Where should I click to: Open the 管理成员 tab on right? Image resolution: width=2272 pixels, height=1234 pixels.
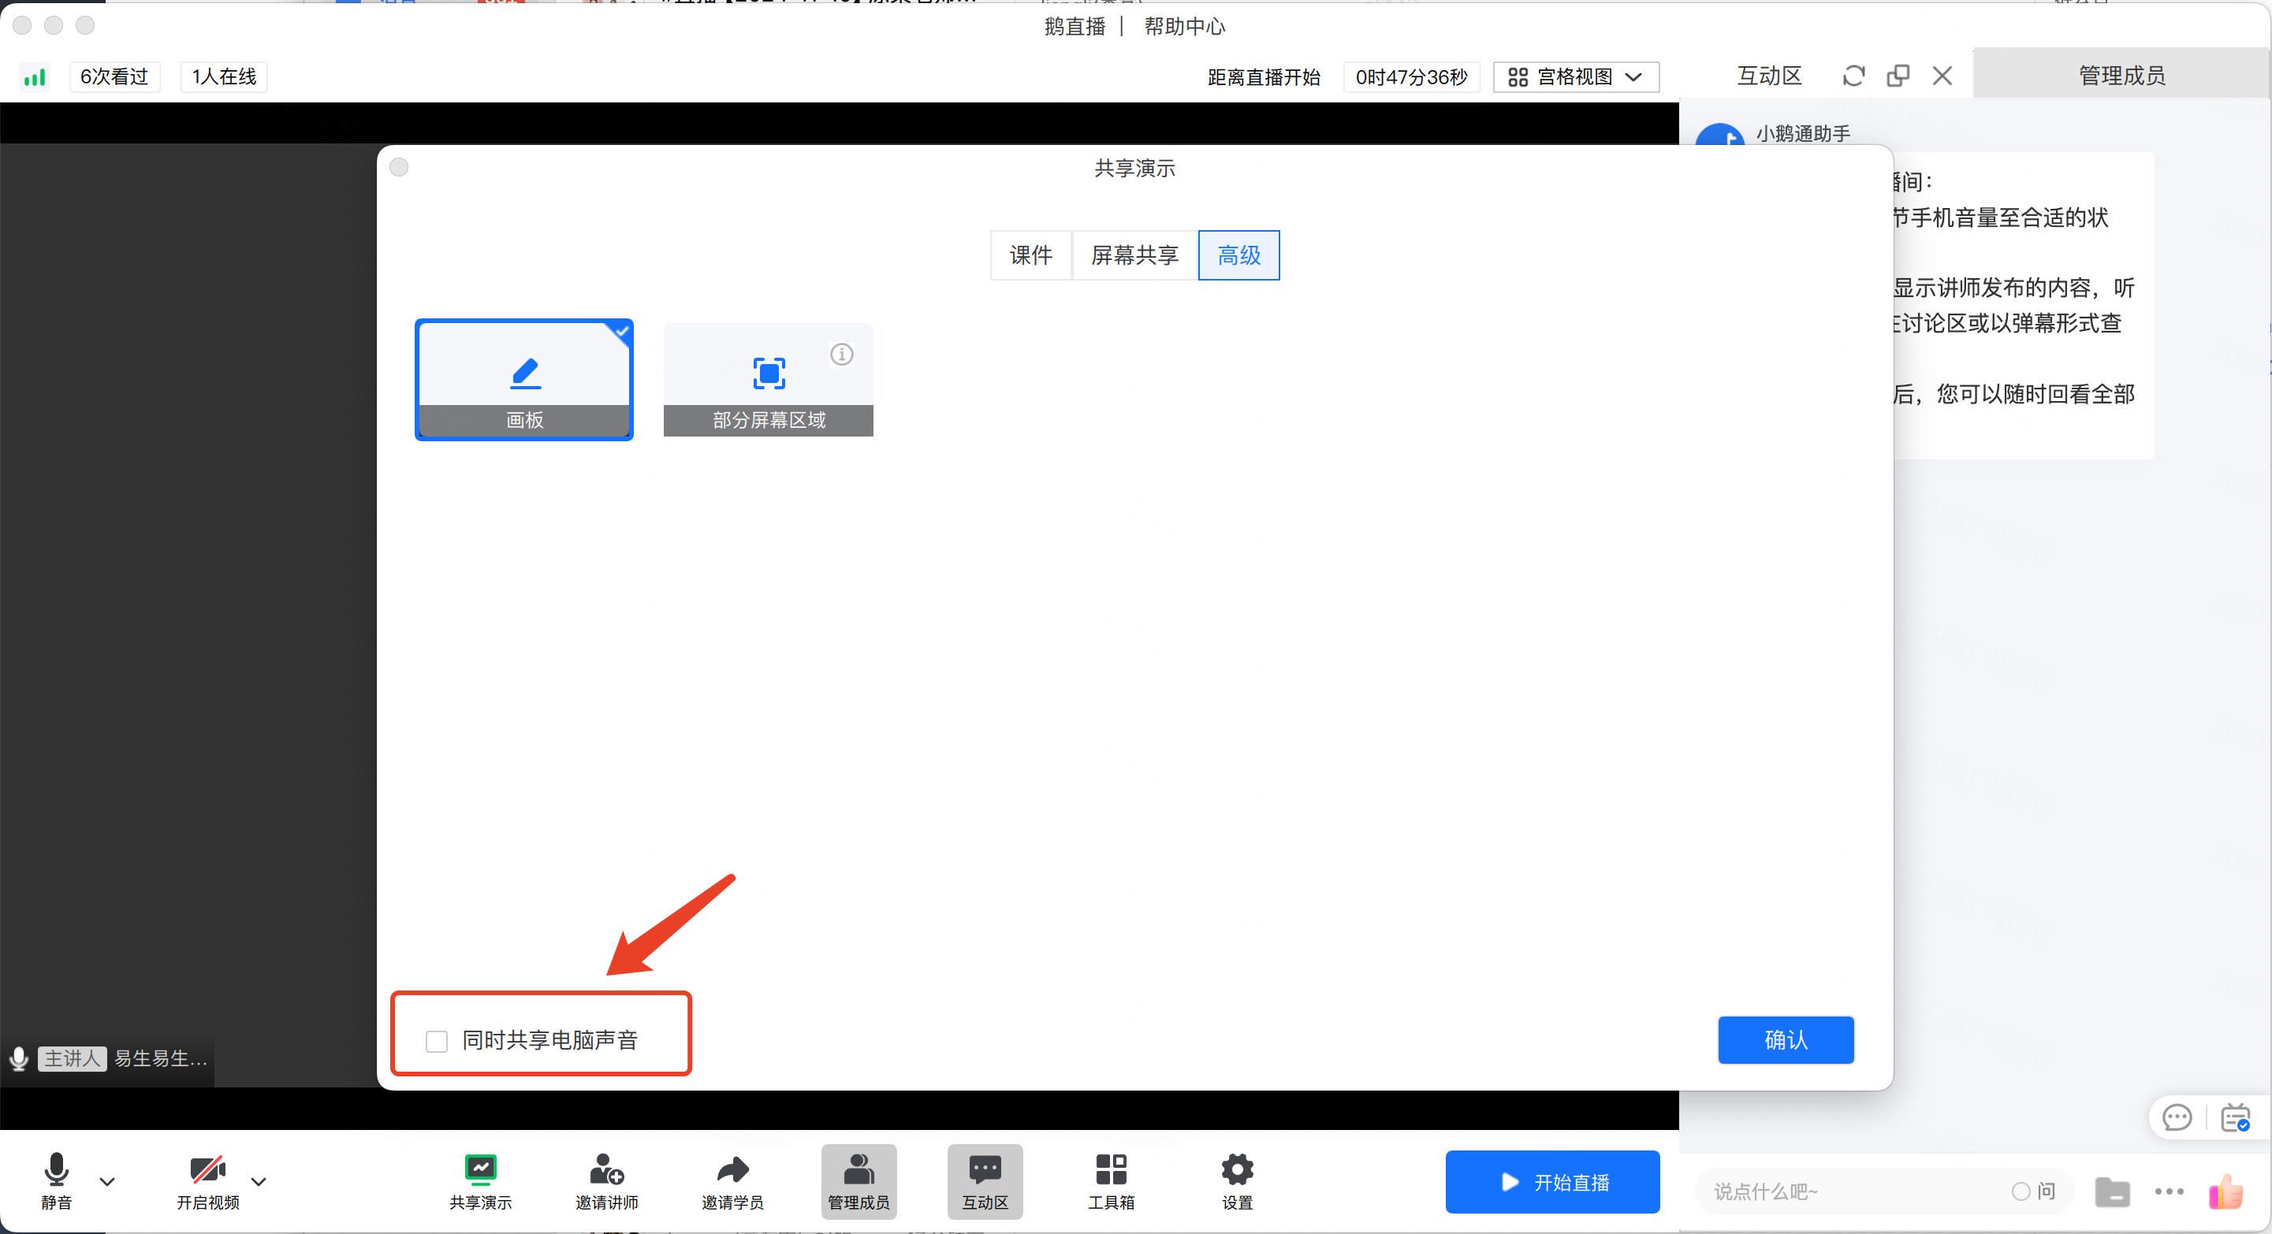click(2122, 75)
